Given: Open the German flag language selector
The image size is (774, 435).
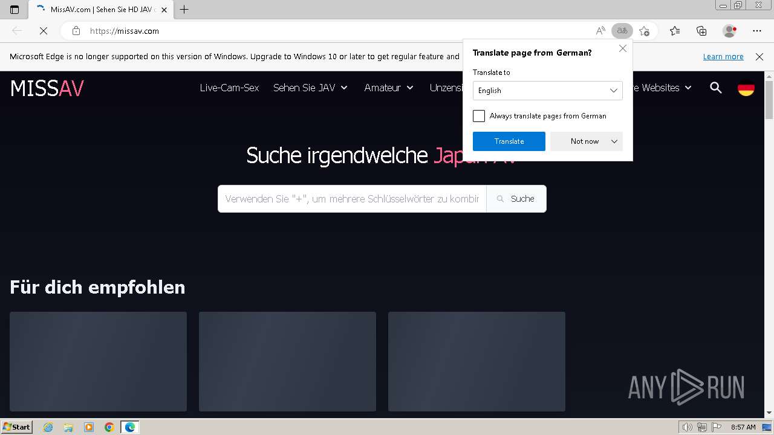Looking at the screenshot, I should pyautogui.click(x=746, y=88).
